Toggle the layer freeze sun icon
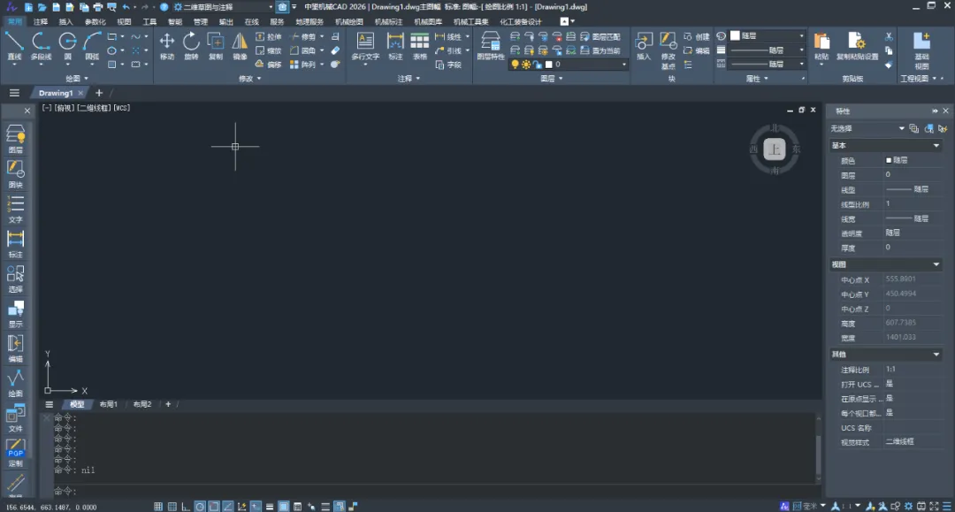 (x=526, y=65)
